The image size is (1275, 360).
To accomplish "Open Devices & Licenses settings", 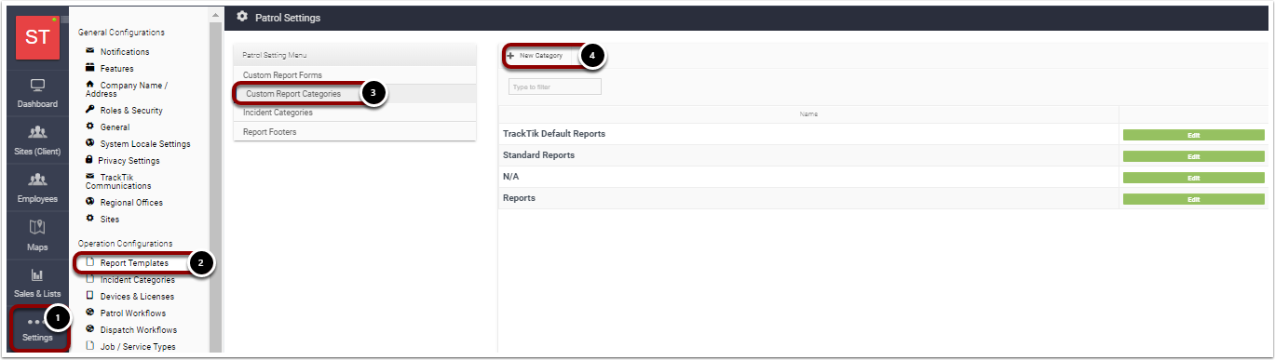I will [137, 297].
